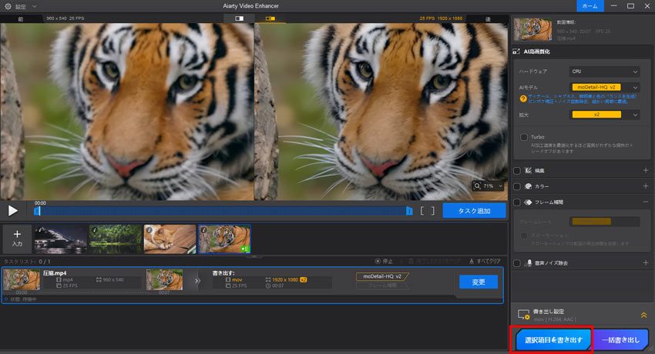
Task: Switch to the single-view preview mode icon
Action: click(x=240, y=18)
